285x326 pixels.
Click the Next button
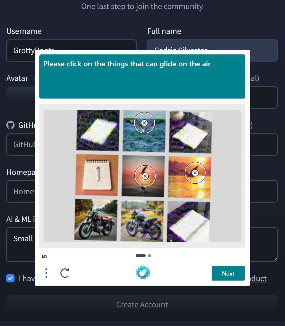click(x=228, y=273)
